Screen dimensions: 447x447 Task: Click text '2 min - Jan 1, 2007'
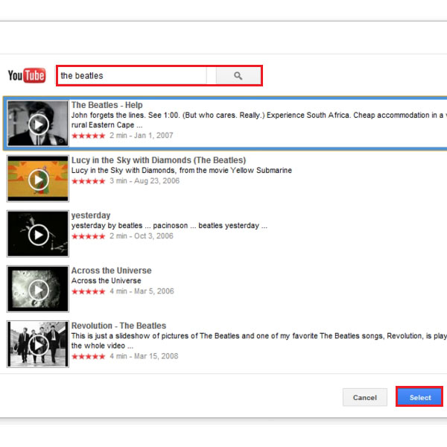coord(142,136)
